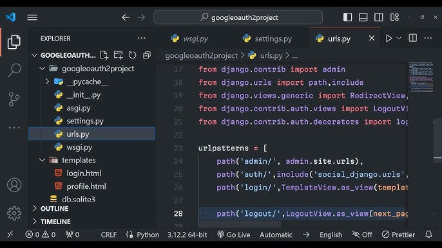The image size is (442, 248).
Task: Run the Python file with play icon
Action: tap(389, 39)
